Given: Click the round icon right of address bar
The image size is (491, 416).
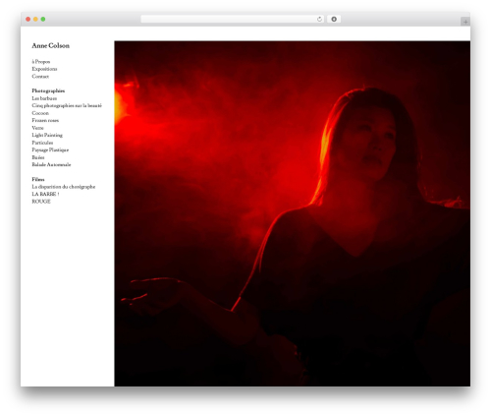Looking at the screenshot, I should pos(334,19).
